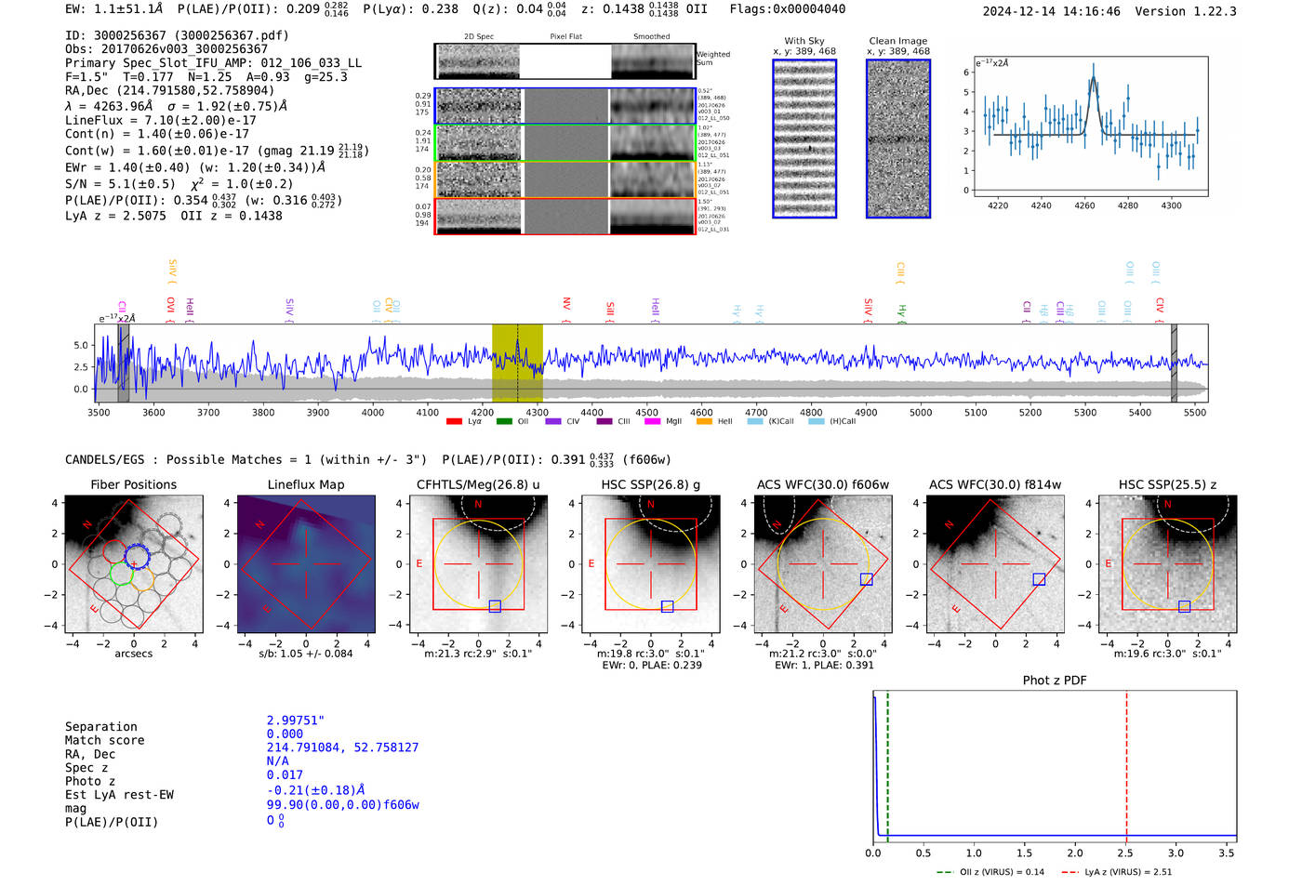Click the 'Flags:0x00004040' text

point(788,8)
